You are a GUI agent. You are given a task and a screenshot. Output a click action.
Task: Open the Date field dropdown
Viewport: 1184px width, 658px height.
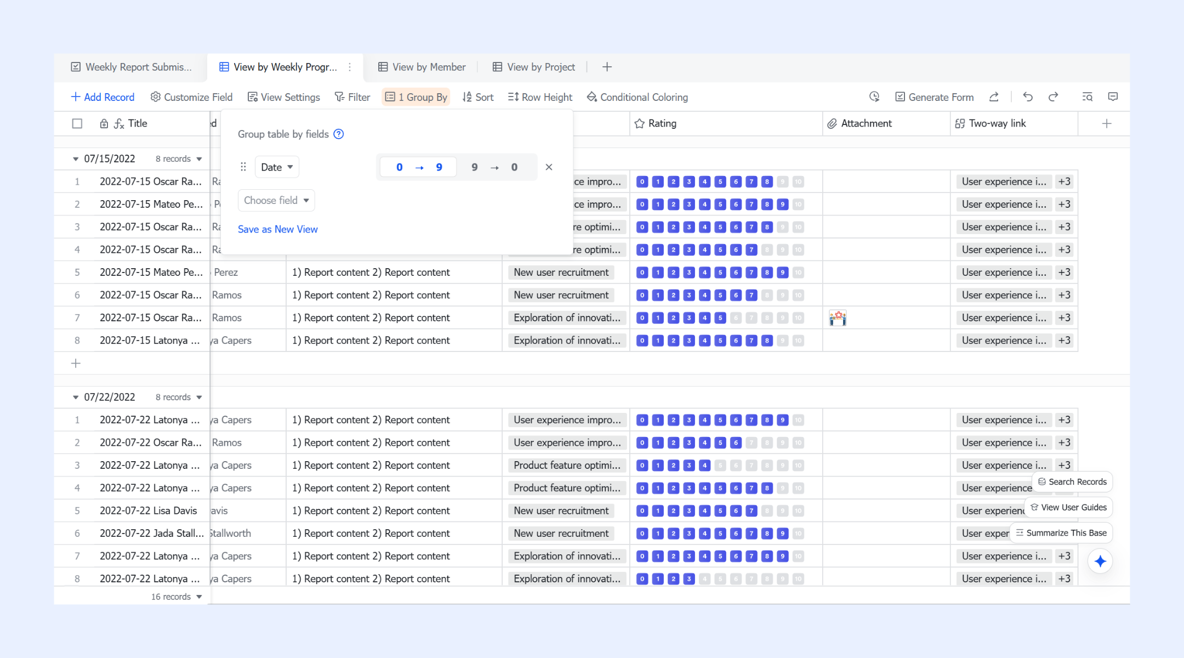[277, 167]
